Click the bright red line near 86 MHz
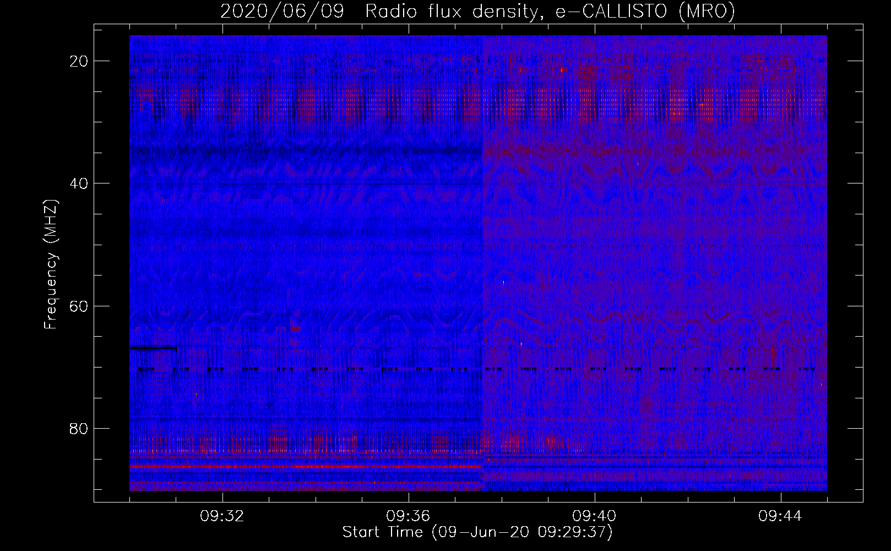This screenshot has height=551, width=891. pos(306,467)
